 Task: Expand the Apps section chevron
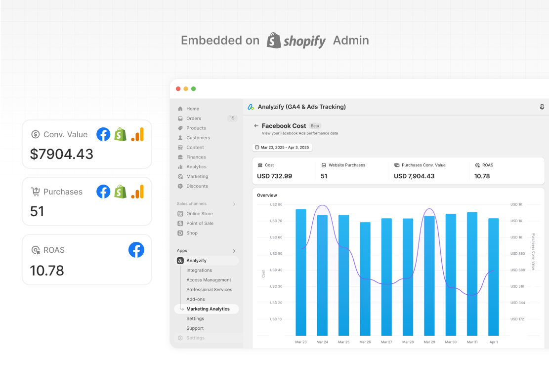pyautogui.click(x=234, y=251)
